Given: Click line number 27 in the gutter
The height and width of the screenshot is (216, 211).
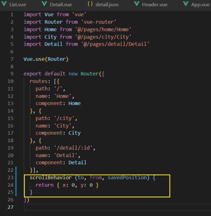Looking at the screenshot, I should point(11,207).
